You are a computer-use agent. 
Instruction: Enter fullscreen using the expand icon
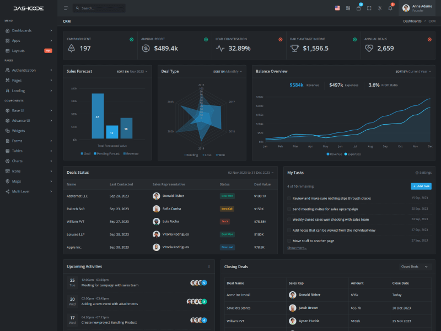[369, 8]
